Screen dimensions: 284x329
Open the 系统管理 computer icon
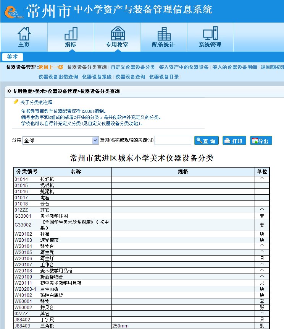[210, 33]
